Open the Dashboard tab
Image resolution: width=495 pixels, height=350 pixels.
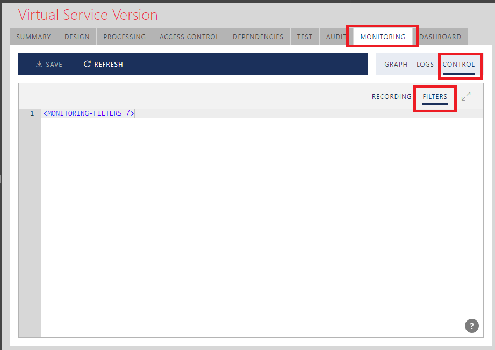tap(440, 37)
